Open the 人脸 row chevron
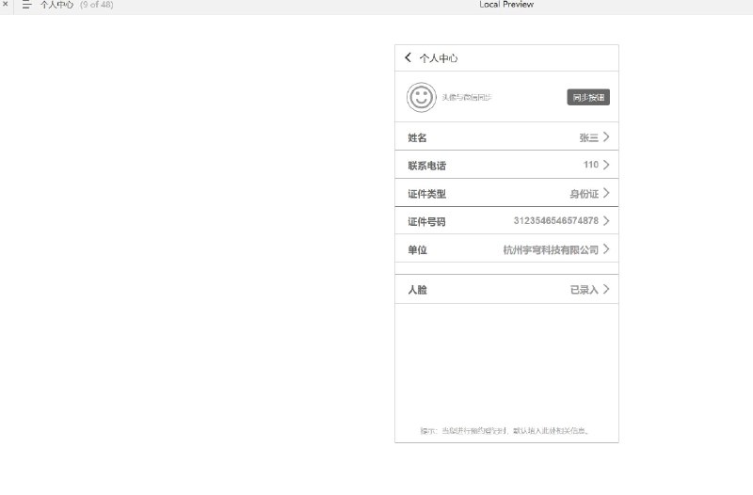 [x=606, y=289]
